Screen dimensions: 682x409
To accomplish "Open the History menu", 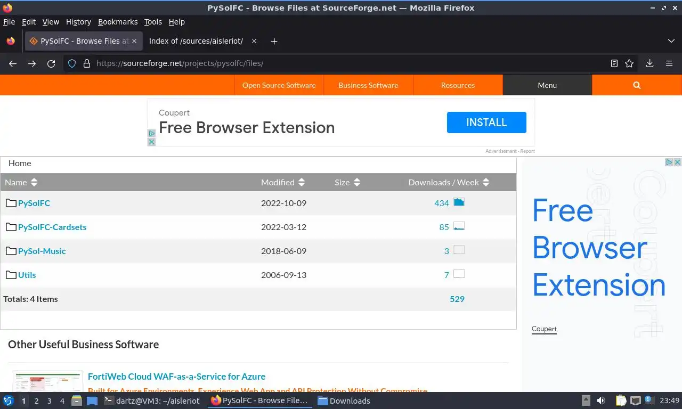I will (78, 22).
